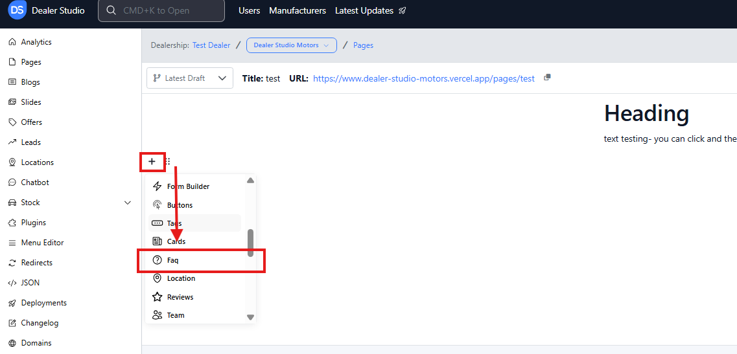
Task: Open the Dealer Studio Motors dropdown
Action: [x=291, y=45]
